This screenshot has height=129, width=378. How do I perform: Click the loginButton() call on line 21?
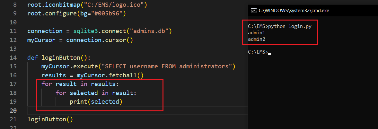pos(50,119)
